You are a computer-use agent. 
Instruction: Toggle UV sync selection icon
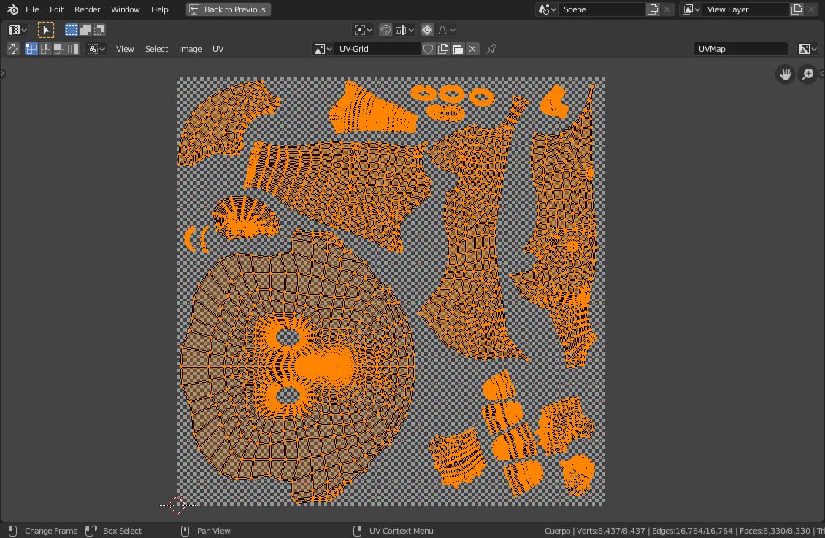point(12,49)
